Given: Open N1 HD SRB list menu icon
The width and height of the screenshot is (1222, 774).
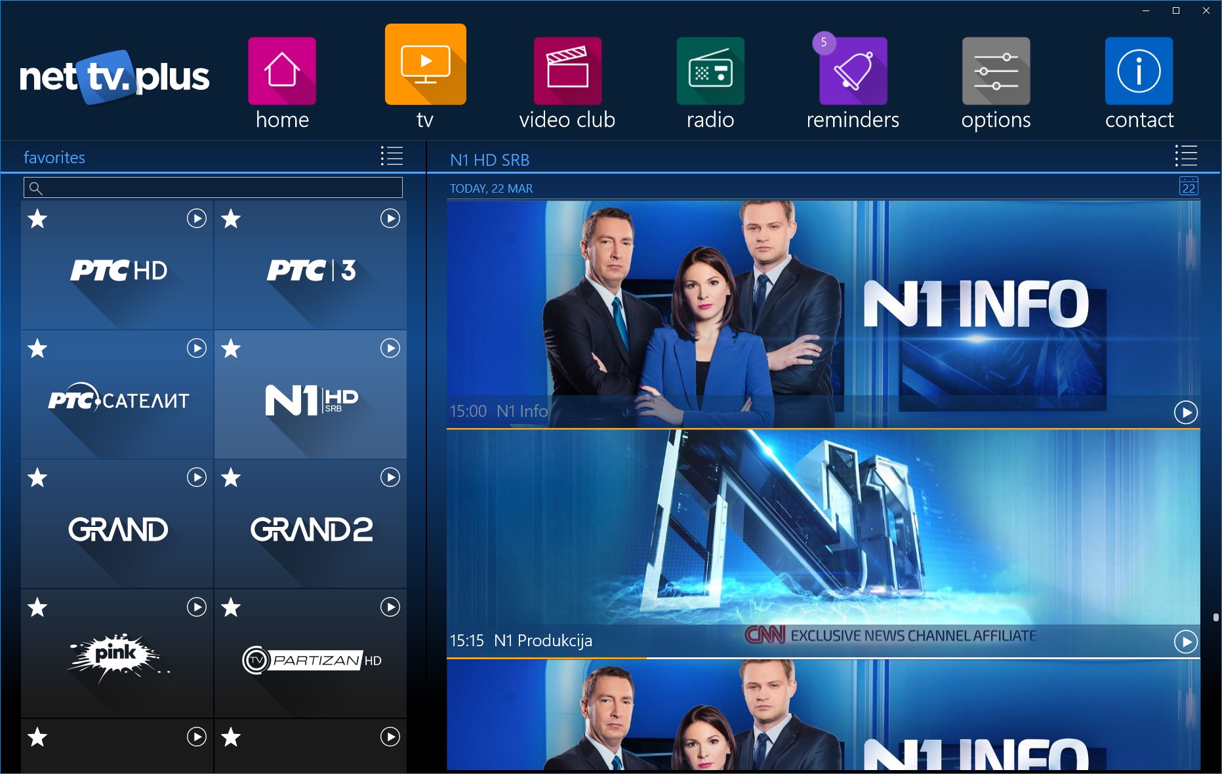Looking at the screenshot, I should 1186,156.
